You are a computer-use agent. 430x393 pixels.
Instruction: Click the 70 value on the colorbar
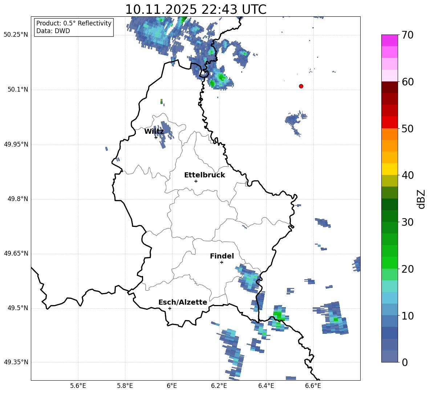(x=407, y=35)
